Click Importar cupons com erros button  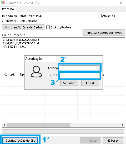(104, 32)
